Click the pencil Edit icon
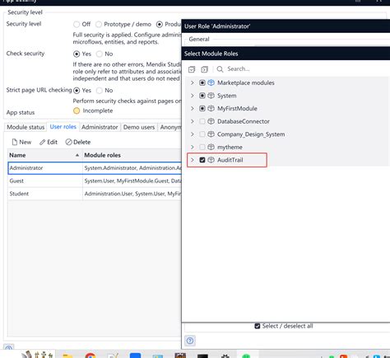Viewport: 390px width, 358px height. (x=42, y=142)
